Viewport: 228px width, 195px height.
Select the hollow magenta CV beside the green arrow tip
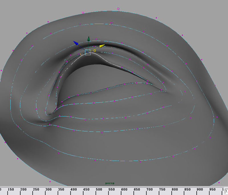tap(96, 40)
